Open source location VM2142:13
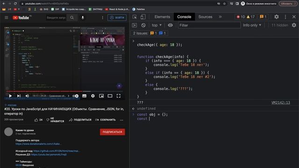Screen dimensions: 299x168 (x=281, y=103)
